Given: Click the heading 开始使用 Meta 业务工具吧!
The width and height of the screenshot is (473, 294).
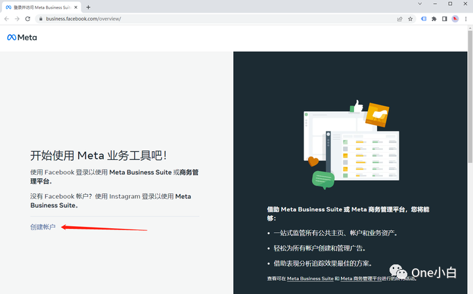Looking at the screenshot, I should (99, 156).
